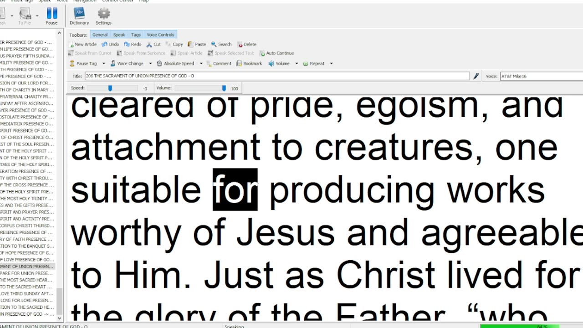This screenshot has width=583, height=328.
Task: Insert a Repeat tag
Action: (x=314, y=63)
